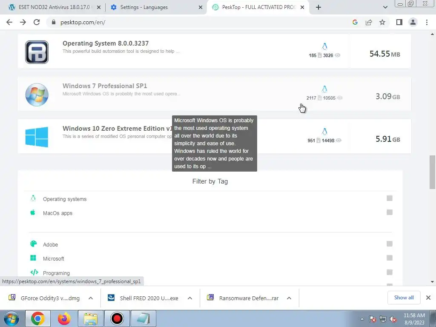Go forward to the next page

23,22
